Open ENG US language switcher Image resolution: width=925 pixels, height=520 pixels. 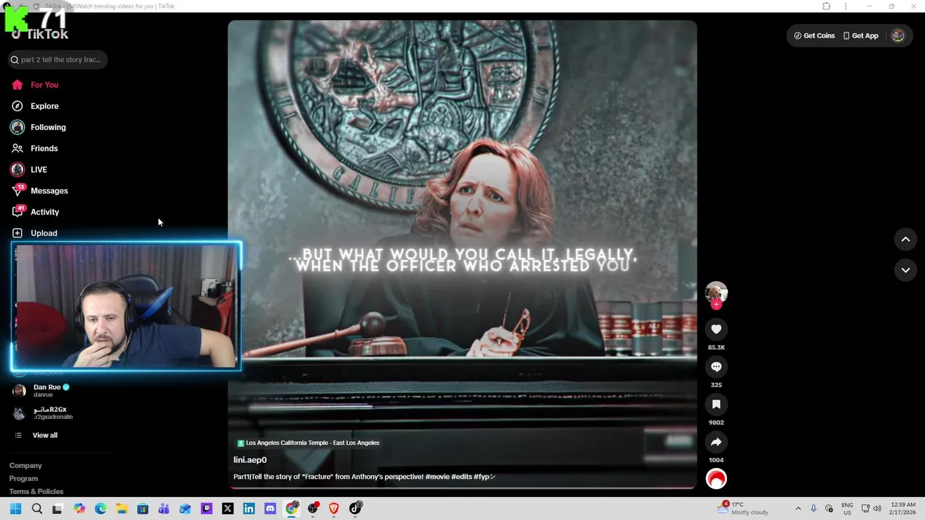click(848, 508)
